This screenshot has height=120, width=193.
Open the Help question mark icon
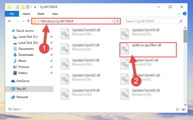185,14
